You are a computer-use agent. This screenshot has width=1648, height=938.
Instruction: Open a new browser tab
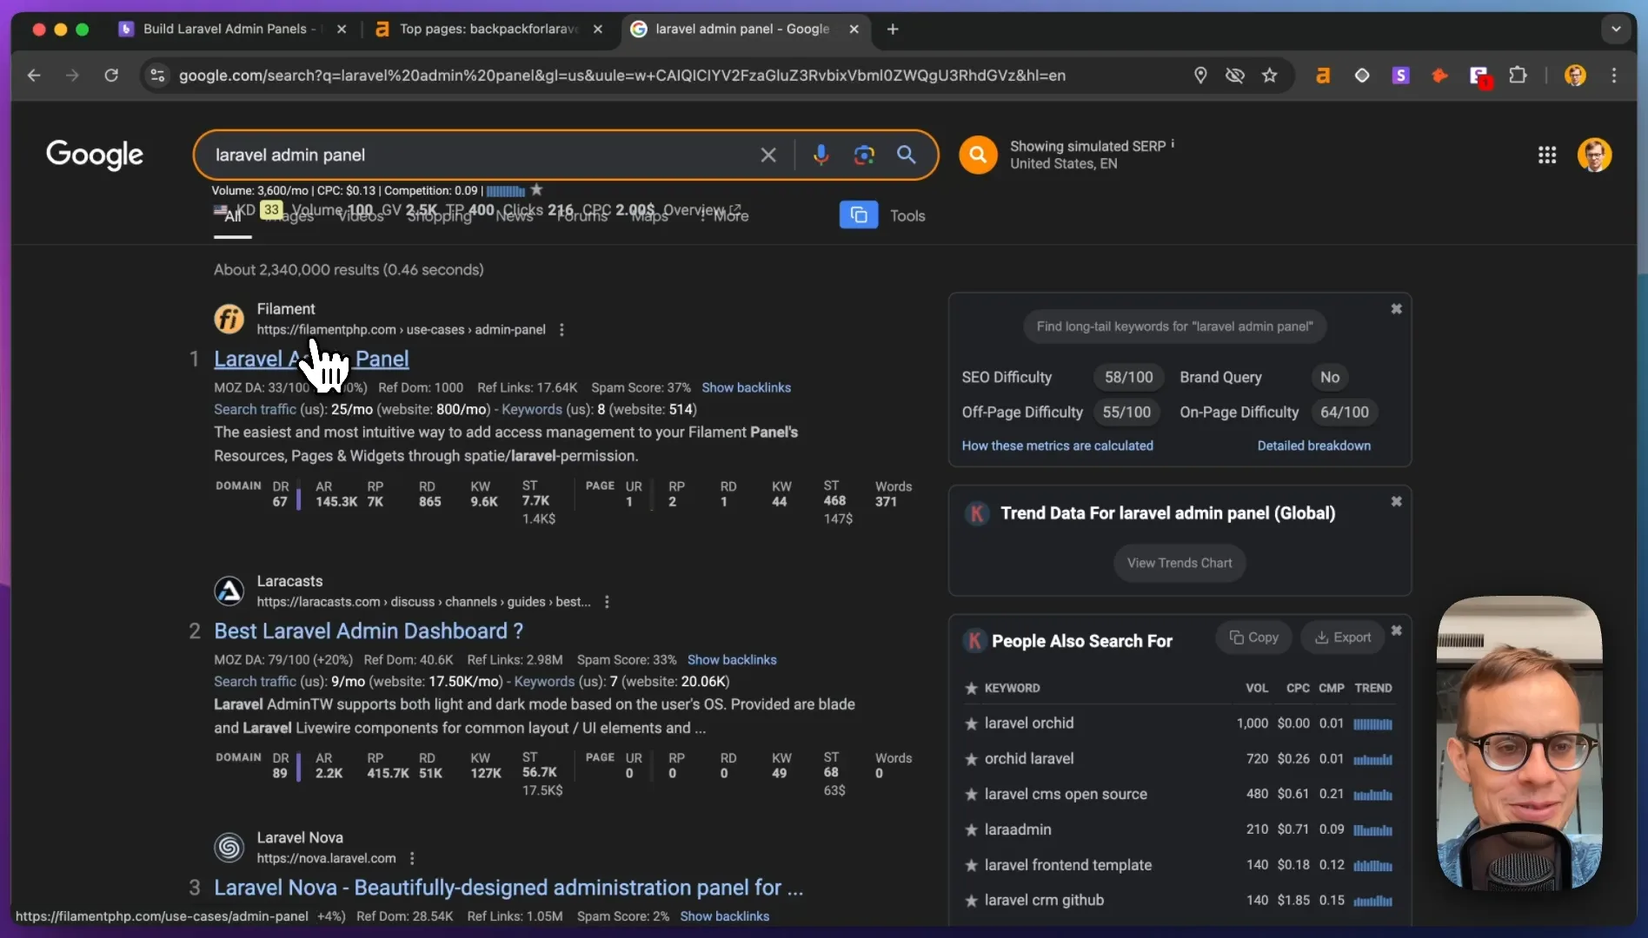[893, 29]
